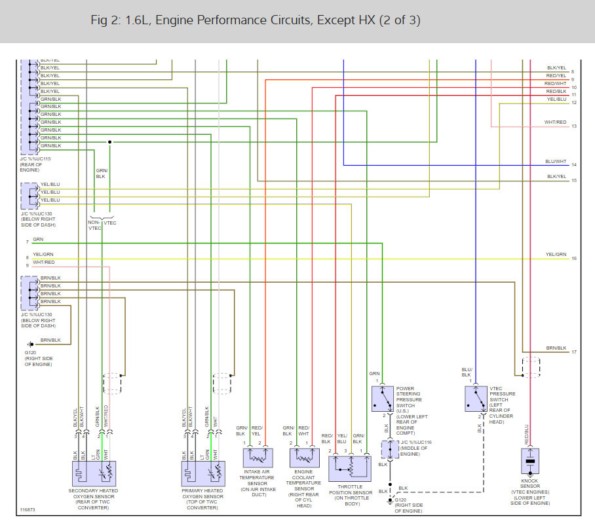Click the 'PRIMARY HEATED OXYGEN SENSOR' caption
This screenshot has height=529, width=595.
coord(202,499)
